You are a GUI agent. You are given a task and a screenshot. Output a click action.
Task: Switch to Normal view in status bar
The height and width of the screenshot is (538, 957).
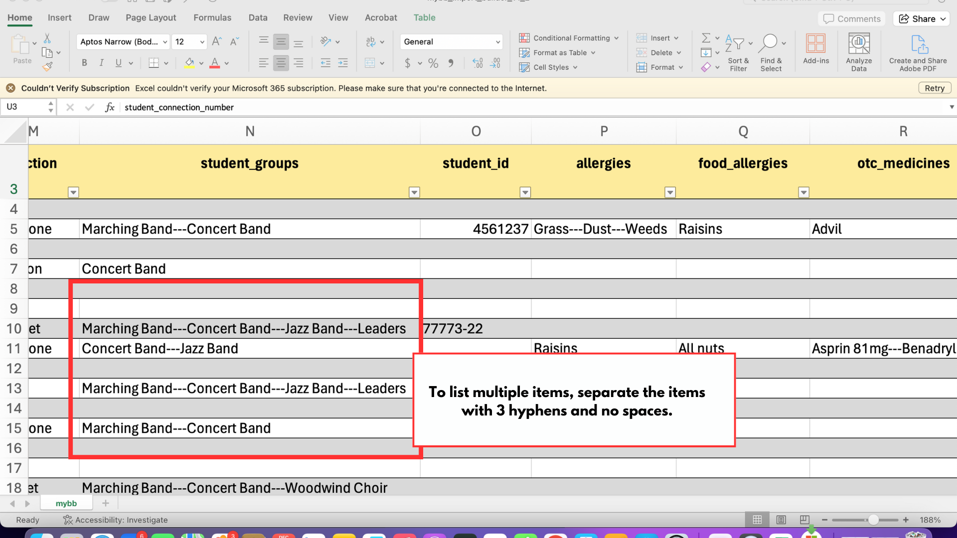757,520
